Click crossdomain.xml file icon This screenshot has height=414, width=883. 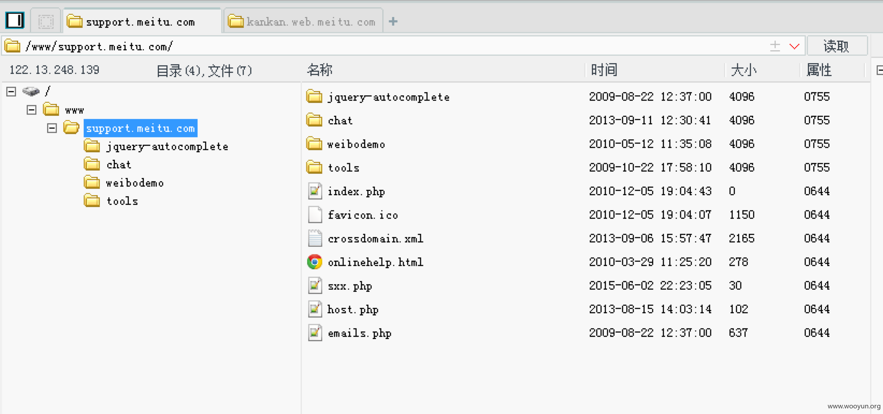click(315, 238)
